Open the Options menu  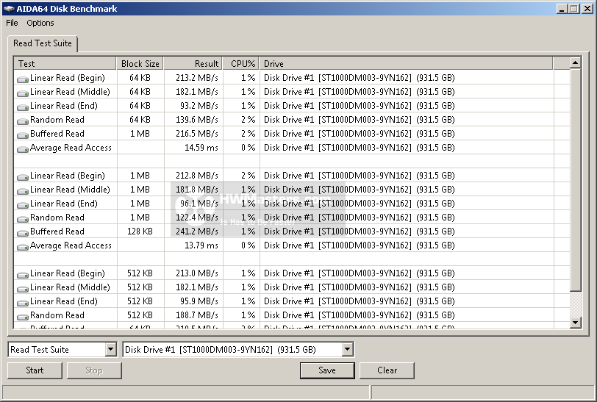(x=40, y=23)
